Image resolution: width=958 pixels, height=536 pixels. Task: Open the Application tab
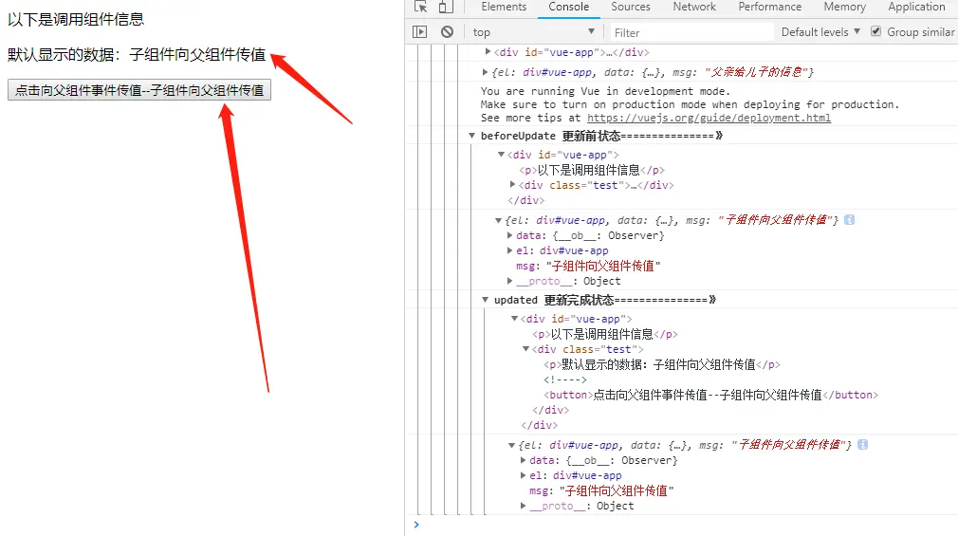tap(916, 7)
